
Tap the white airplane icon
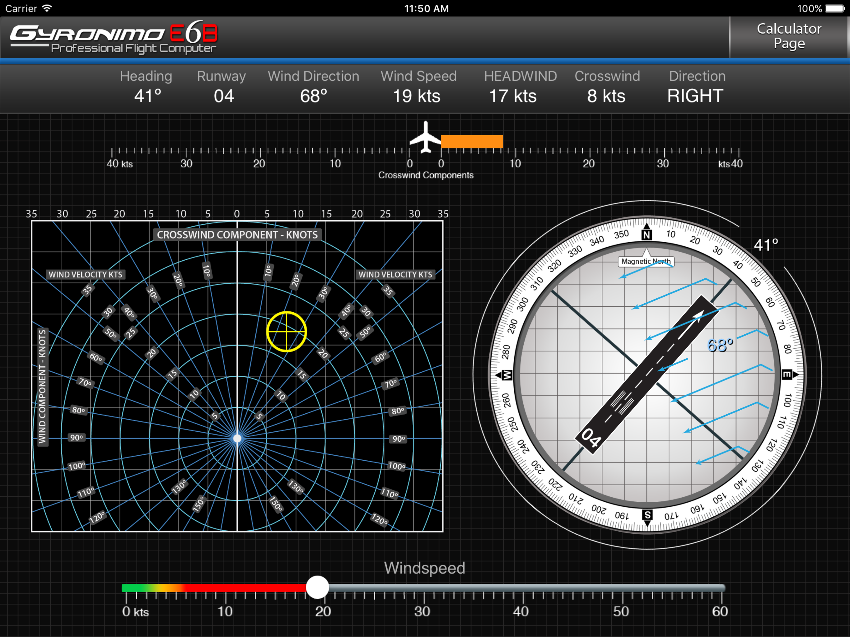click(425, 137)
